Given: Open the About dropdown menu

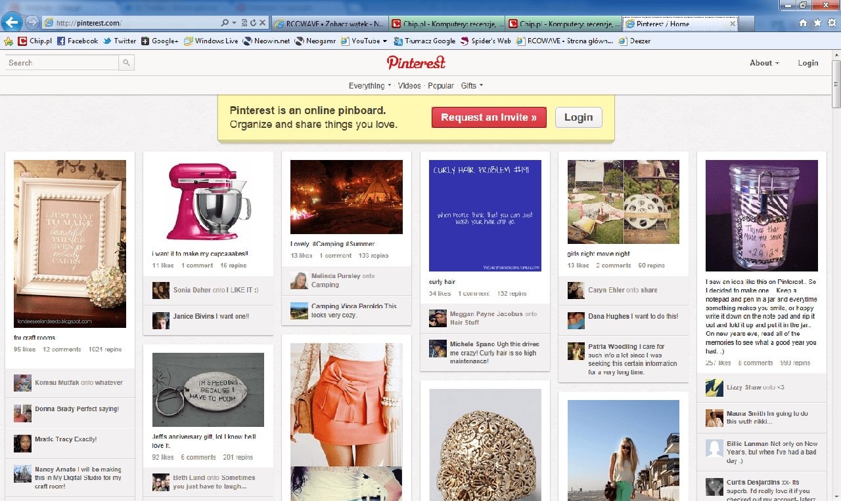Looking at the screenshot, I should pos(762,63).
